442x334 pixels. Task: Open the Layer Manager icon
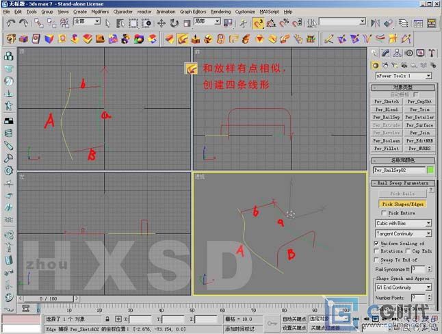[x=404, y=23]
